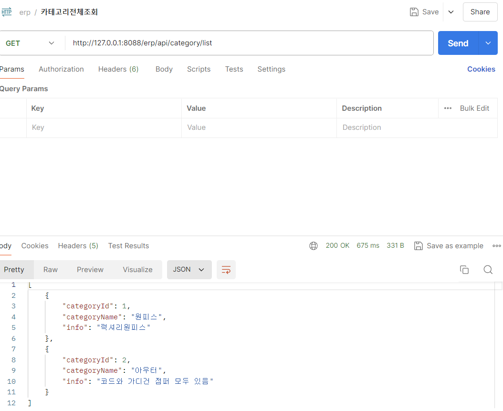This screenshot has width=503, height=411.
Task: Open the Headers (6) request tab
Action: [x=118, y=69]
